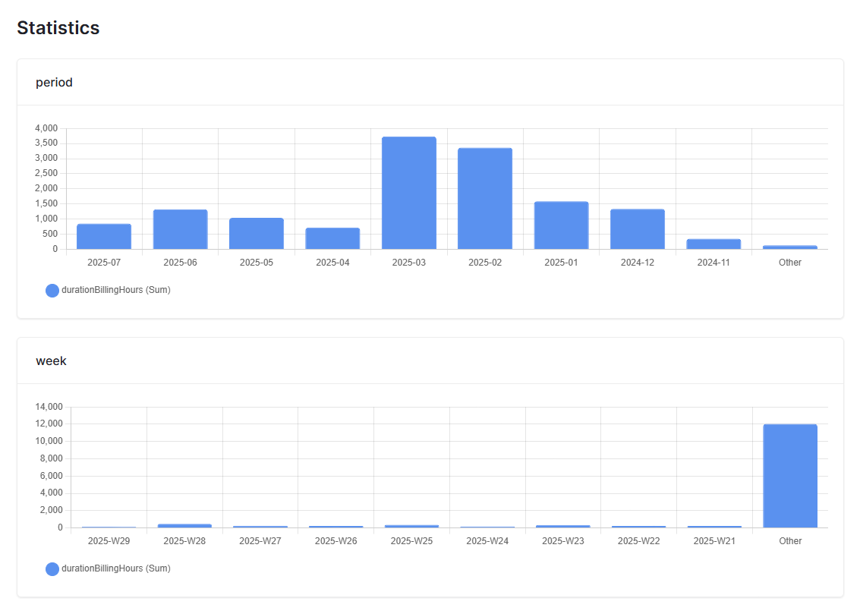Click the 2025-04 axis label
The image size is (860, 614).
(x=332, y=263)
